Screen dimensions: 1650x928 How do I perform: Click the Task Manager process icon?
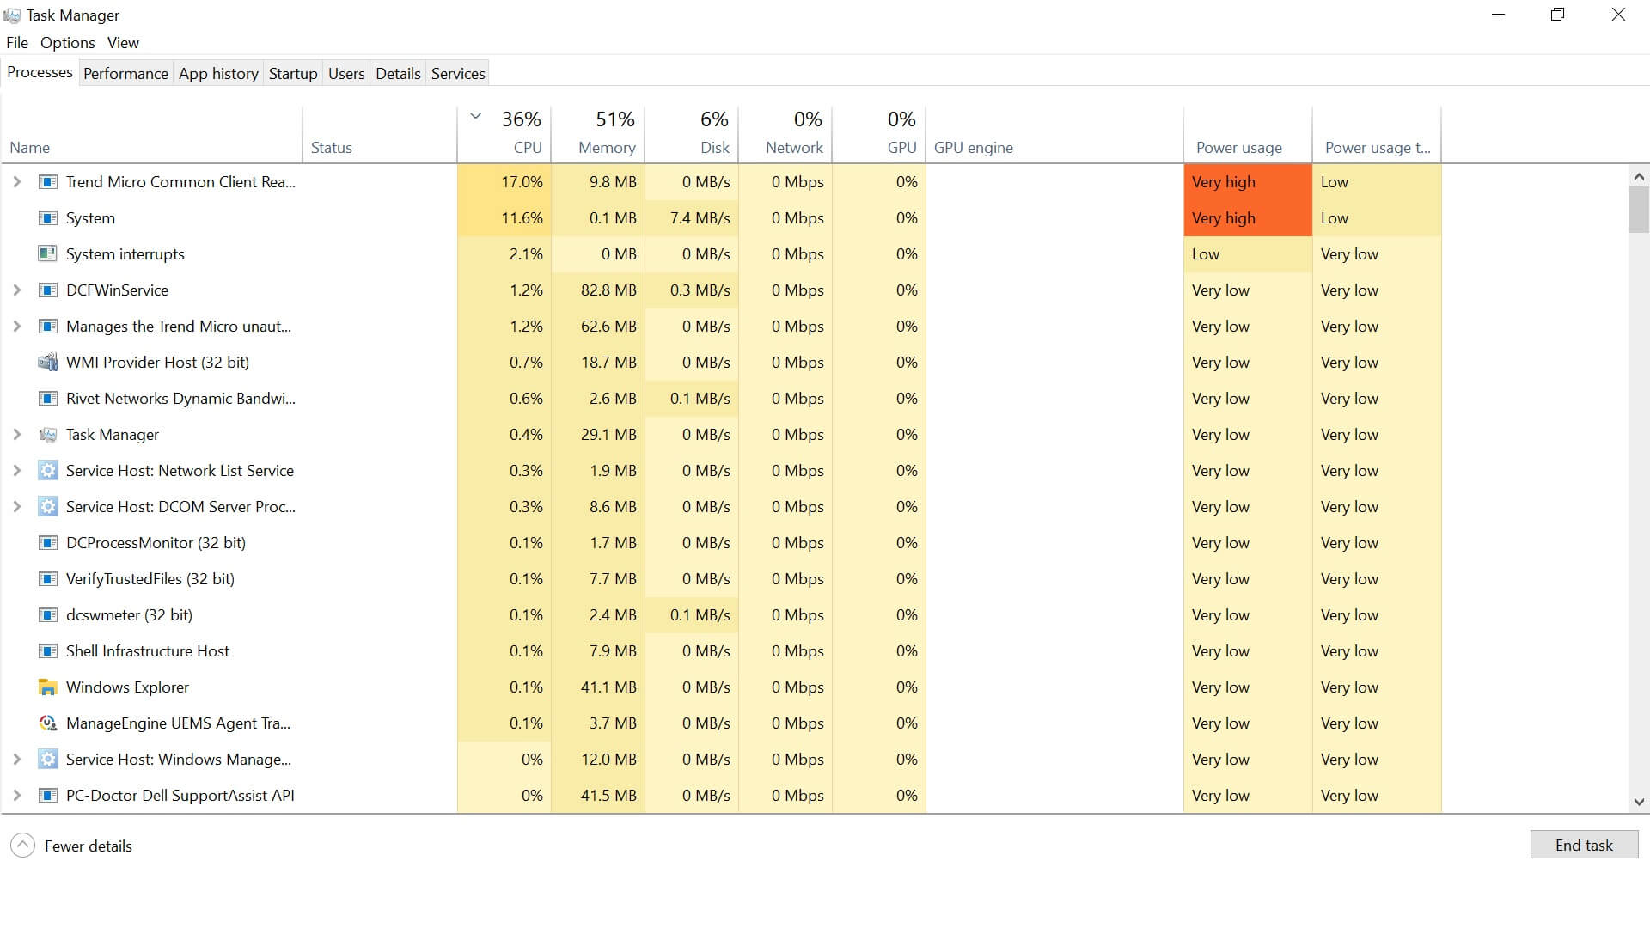click(48, 435)
